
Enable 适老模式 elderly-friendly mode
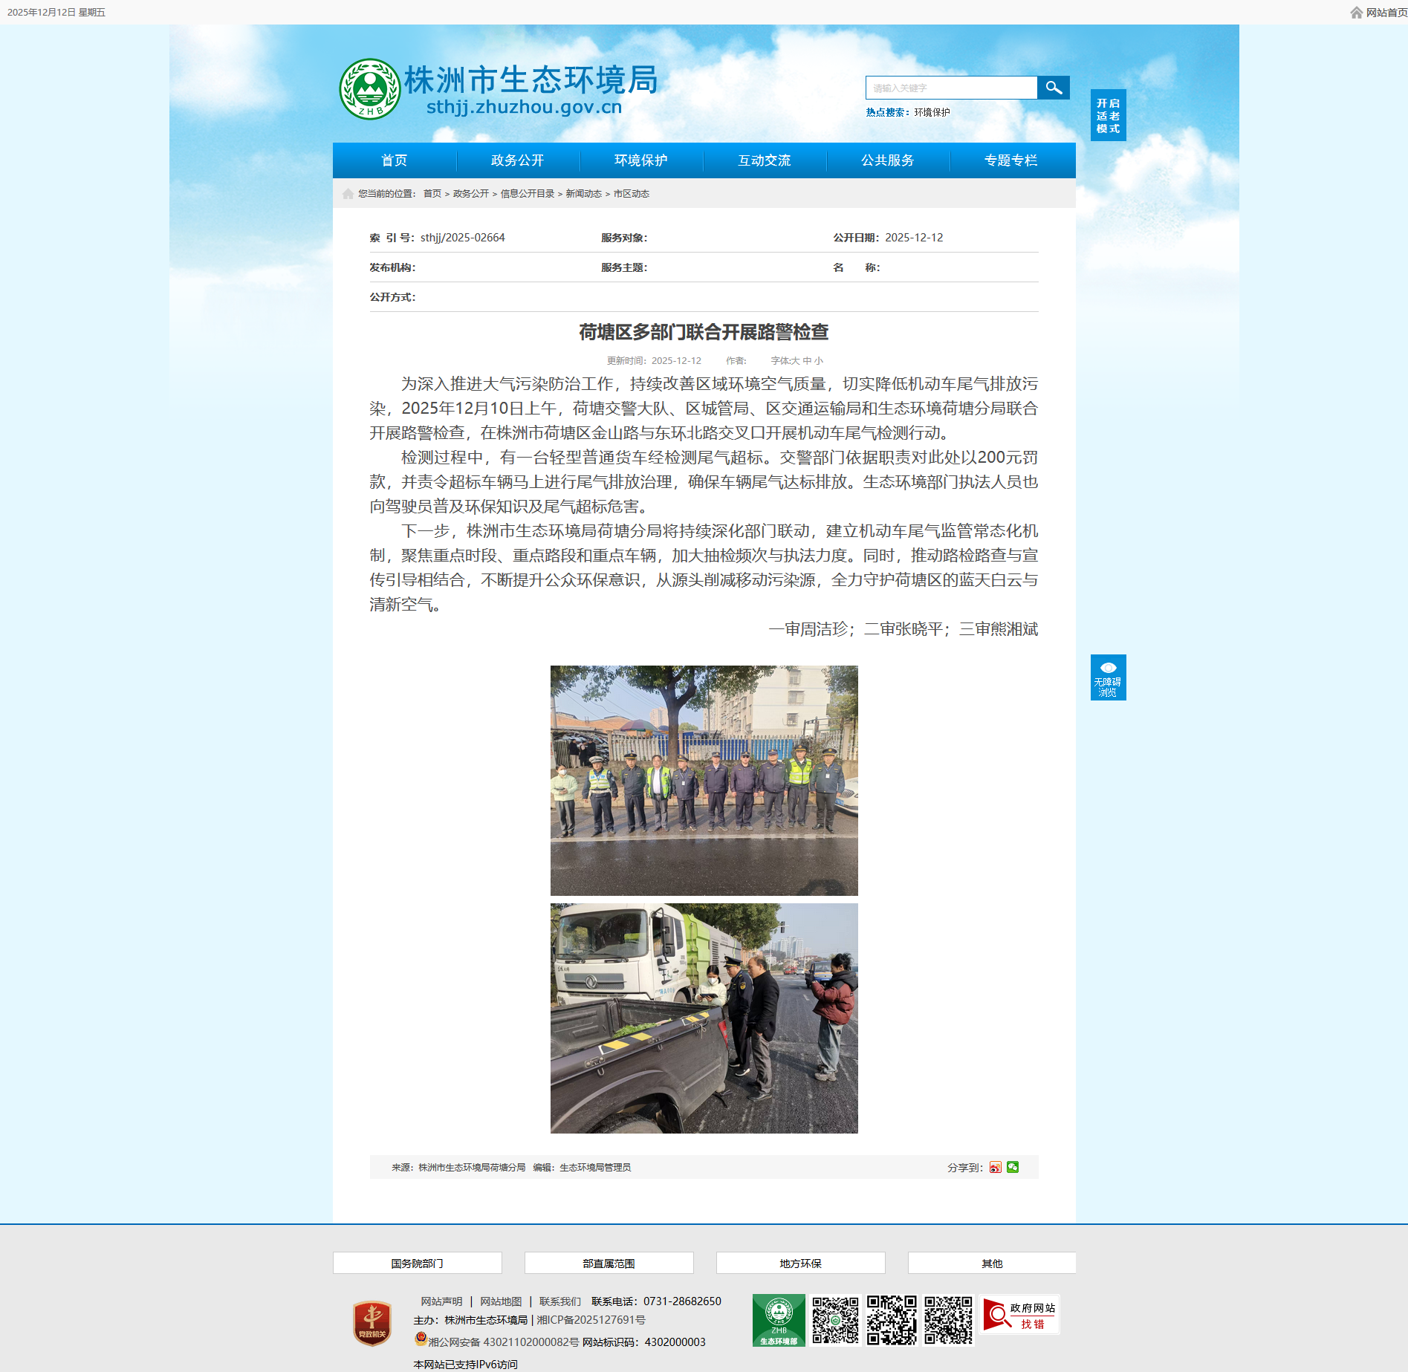pyautogui.click(x=1108, y=115)
